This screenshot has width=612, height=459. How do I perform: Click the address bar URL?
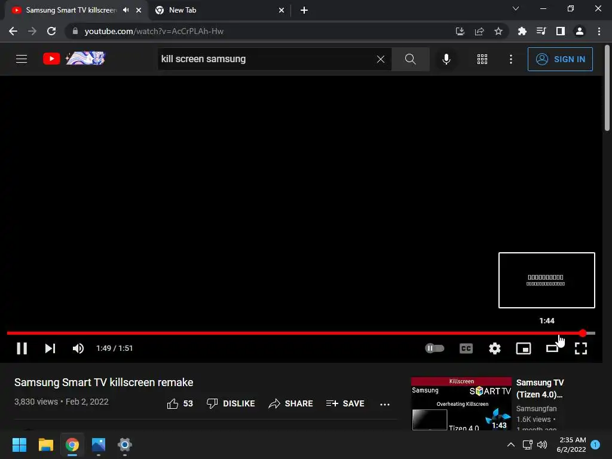pos(154,31)
